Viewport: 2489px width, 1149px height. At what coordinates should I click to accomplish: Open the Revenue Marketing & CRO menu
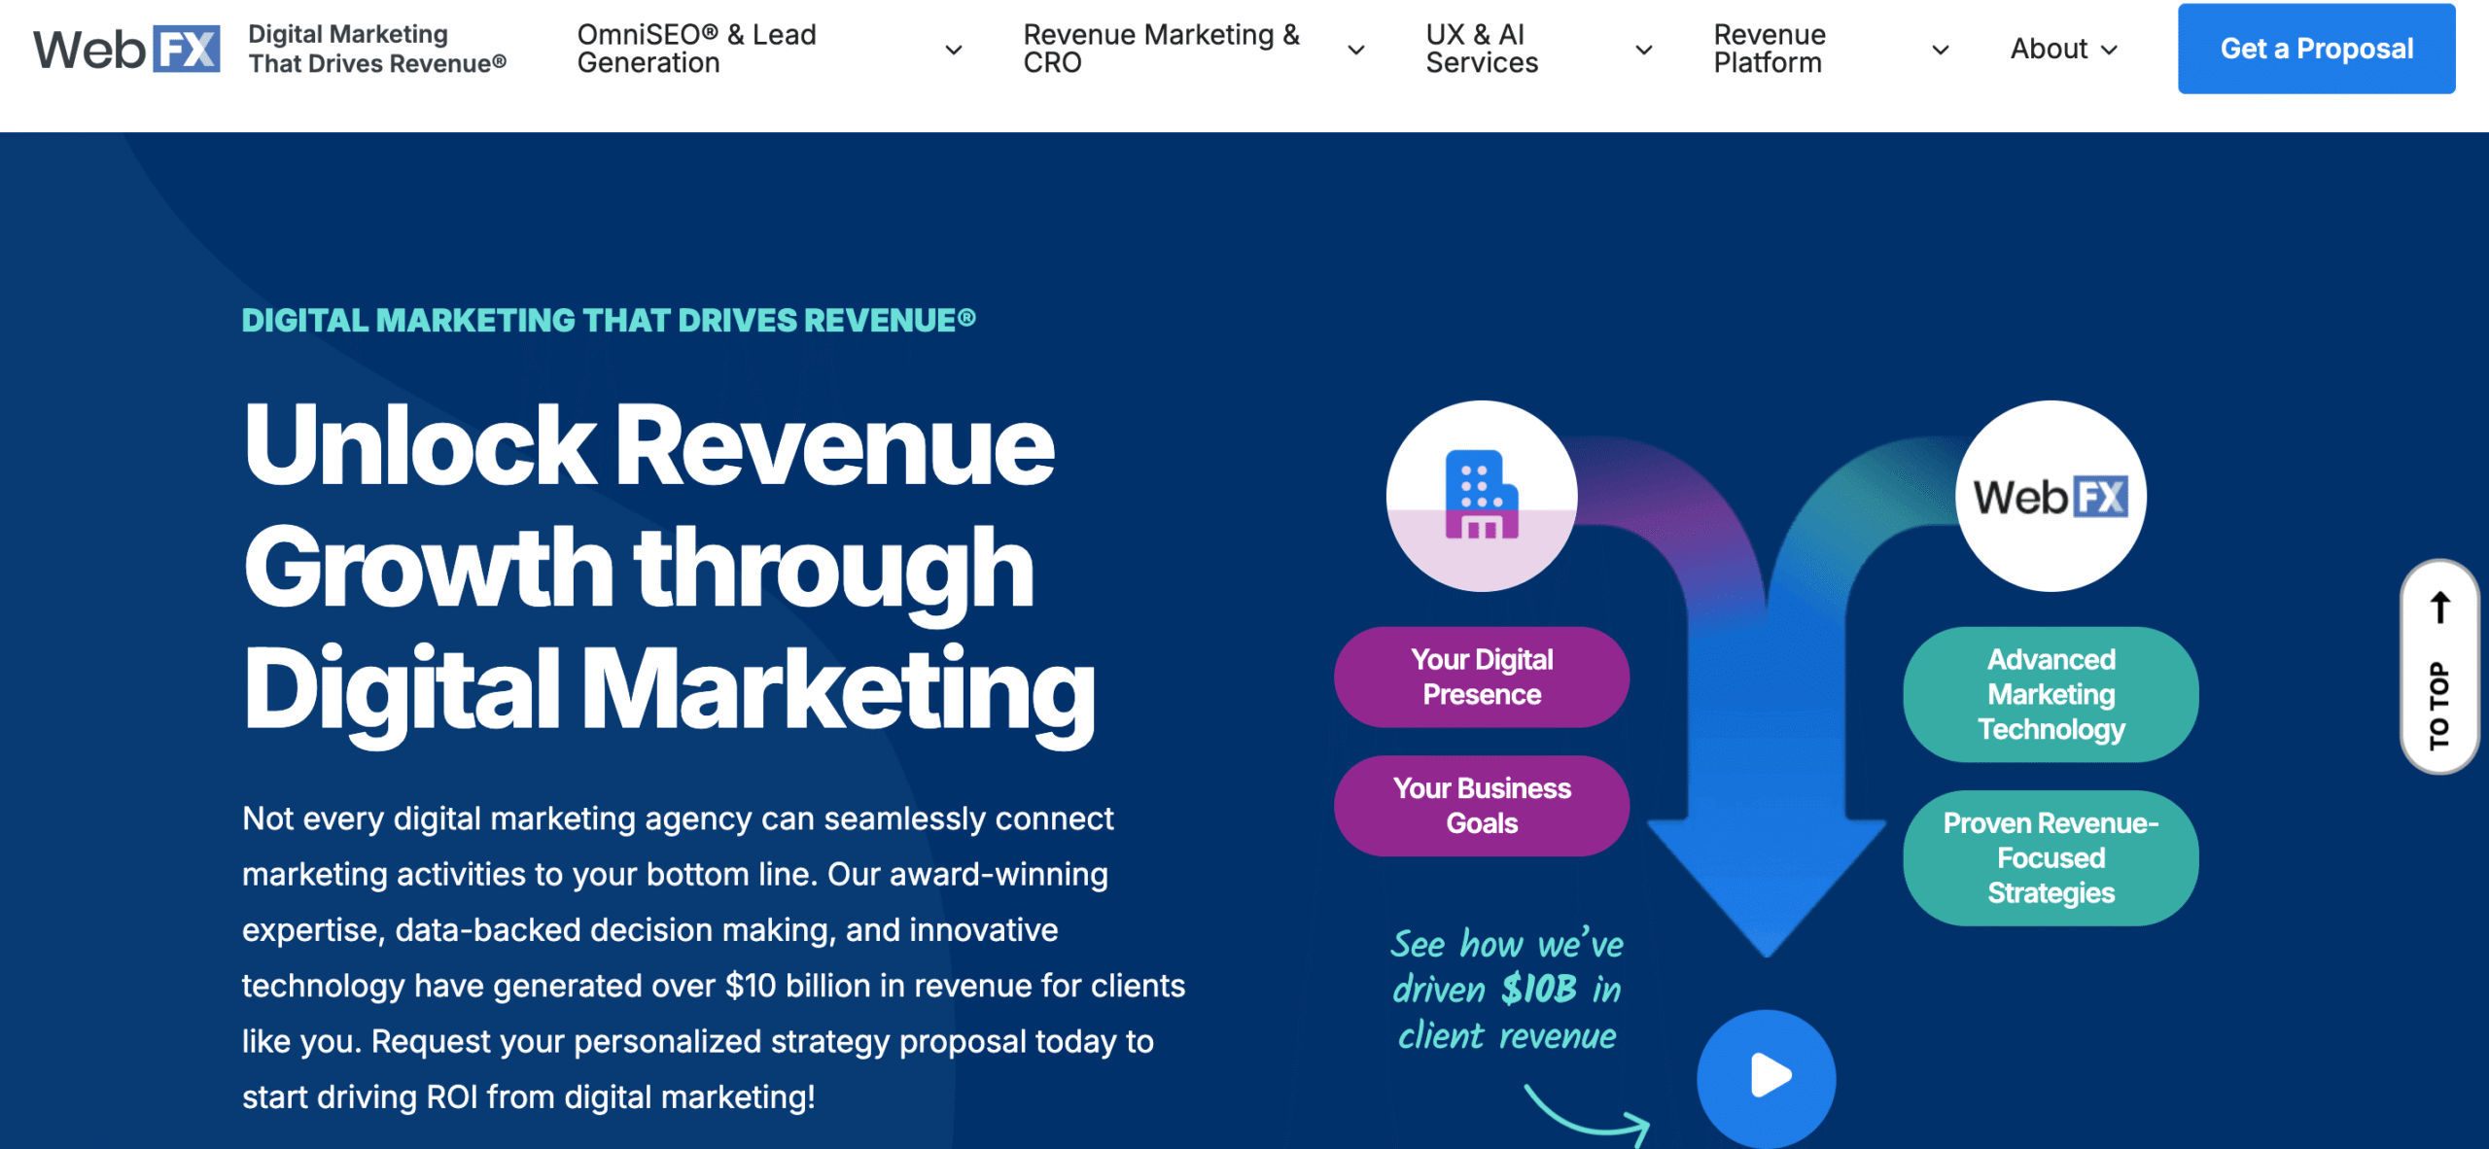click(x=1161, y=49)
